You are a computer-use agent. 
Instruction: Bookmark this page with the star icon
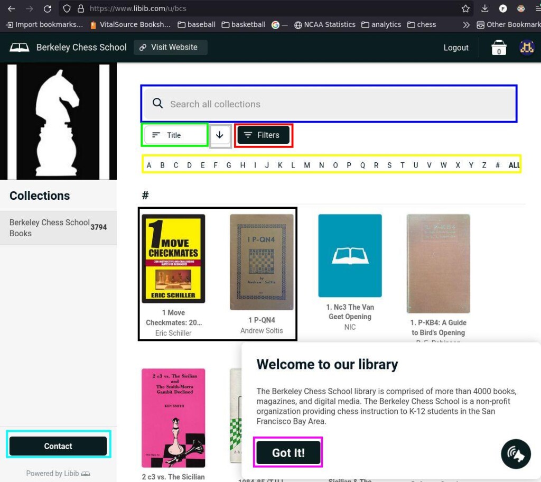click(465, 8)
